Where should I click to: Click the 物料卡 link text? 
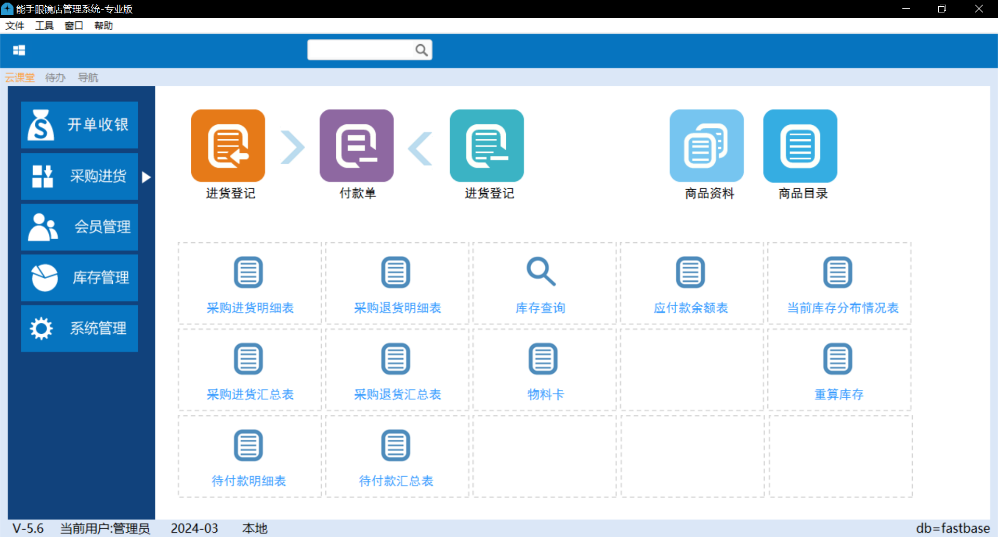[546, 395]
